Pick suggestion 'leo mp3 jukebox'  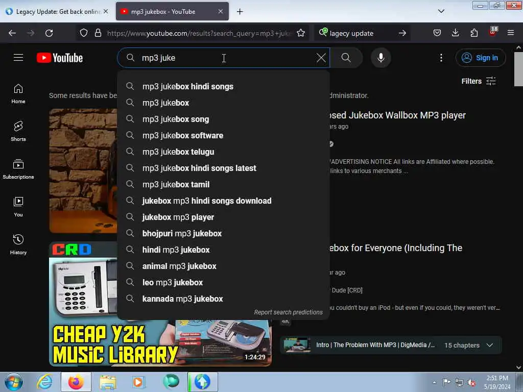(224, 282)
